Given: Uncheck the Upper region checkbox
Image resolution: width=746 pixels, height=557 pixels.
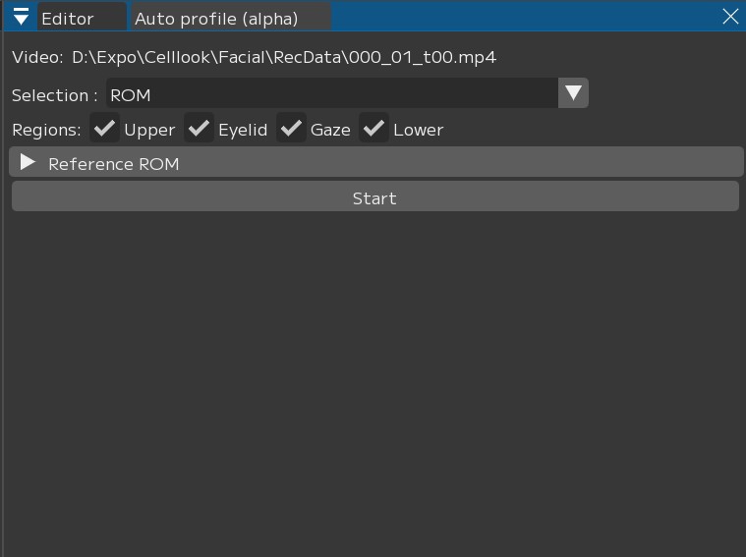Looking at the screenshot, I should pyautogui.click(x=104, y=129).
